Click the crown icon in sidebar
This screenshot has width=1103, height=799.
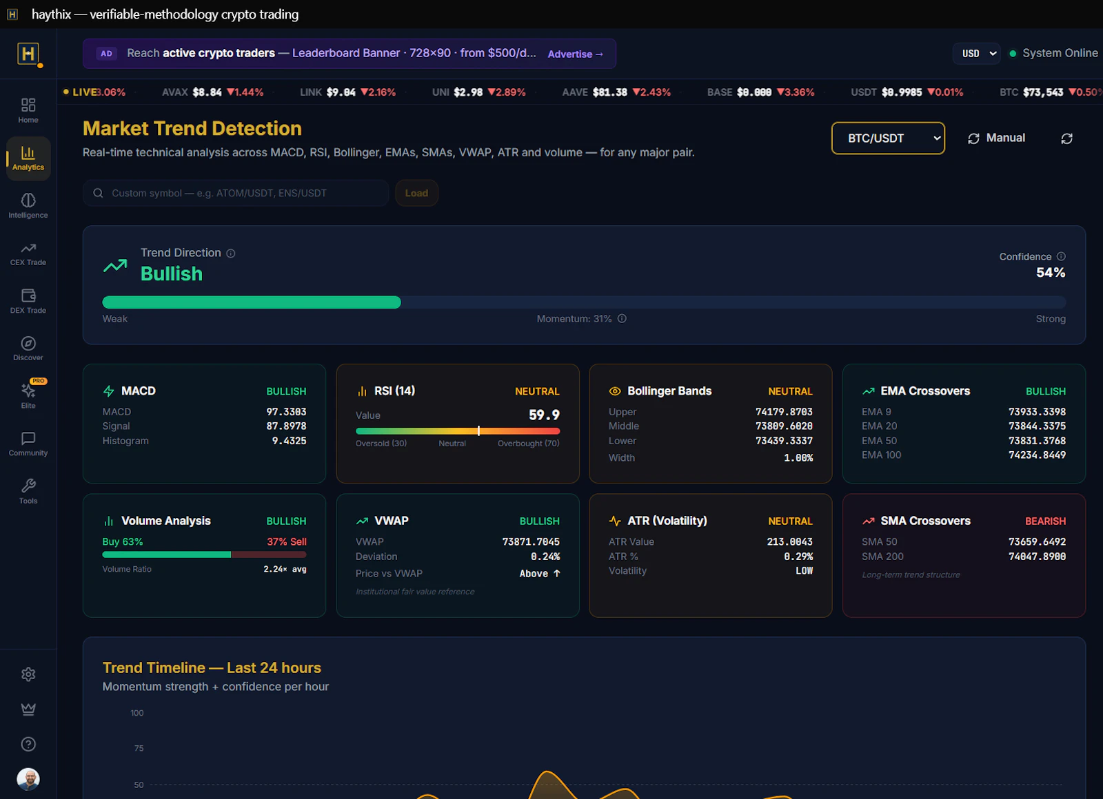point(28,709)
